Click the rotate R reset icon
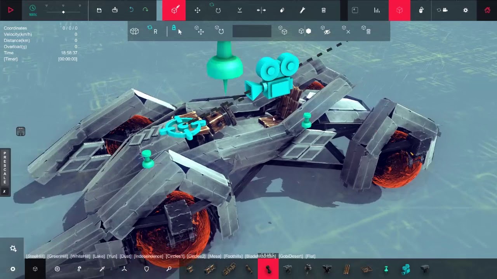This screenshot has width=497, height=279. (x=153, y=30)
